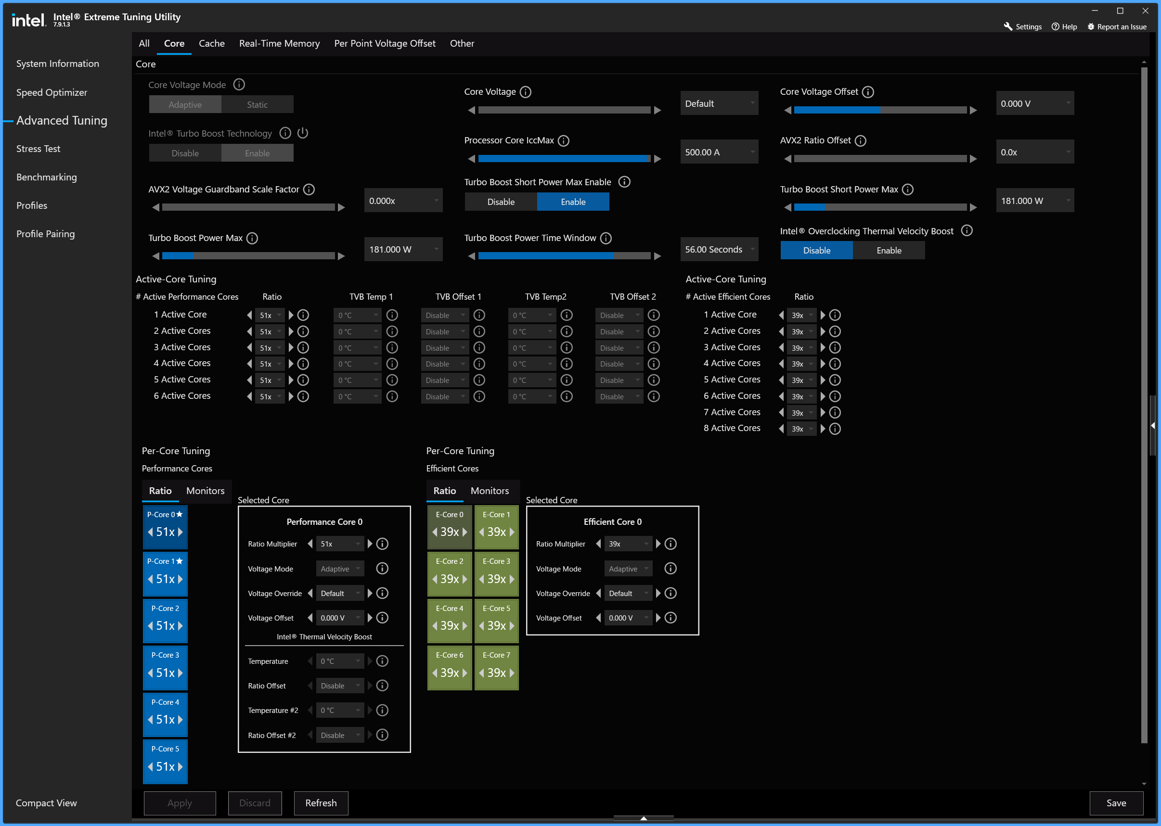The width and height of the screenshot is (1161, 826).
Task: Click the Turbo Boost Short Power Max info icon
Action: coord(908,190)
